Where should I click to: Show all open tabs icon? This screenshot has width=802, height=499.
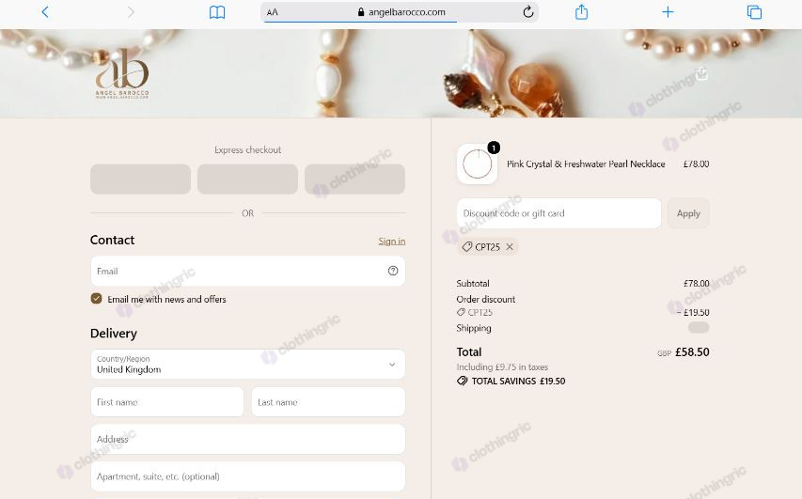[754, 12]
